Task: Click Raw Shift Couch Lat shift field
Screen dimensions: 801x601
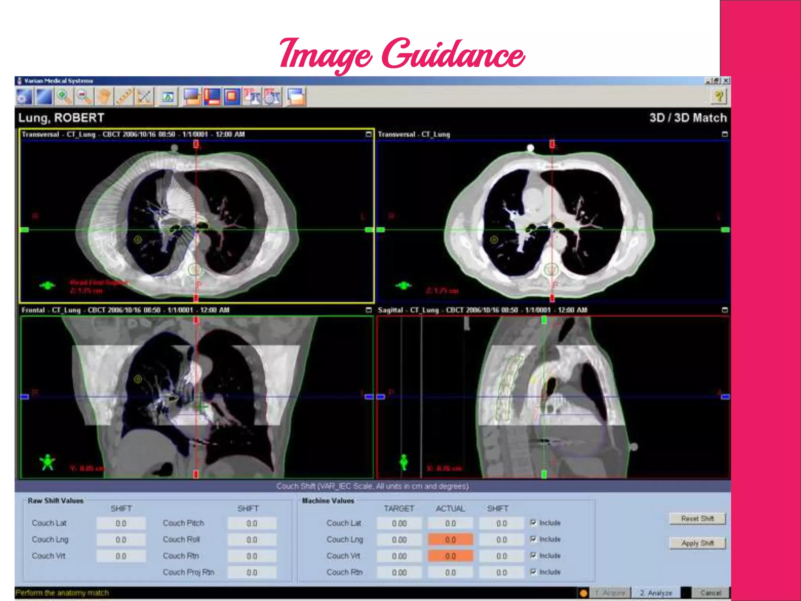Action: coord(121,524)
